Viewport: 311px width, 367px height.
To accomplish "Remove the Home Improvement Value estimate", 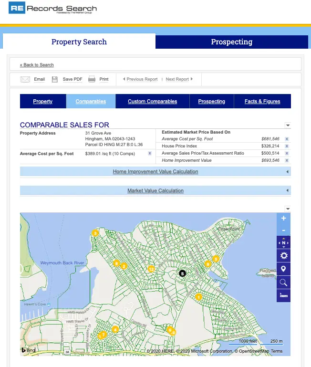I will tap(287, 160).
